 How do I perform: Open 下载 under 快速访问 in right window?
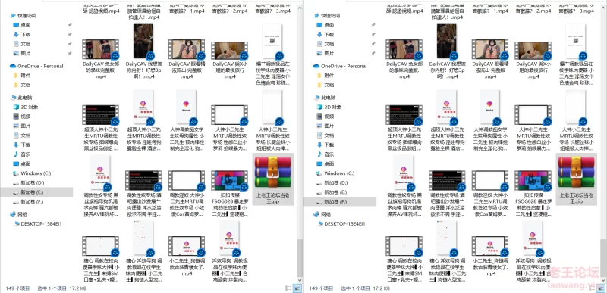pyautogui.click(x=326, y=34)
